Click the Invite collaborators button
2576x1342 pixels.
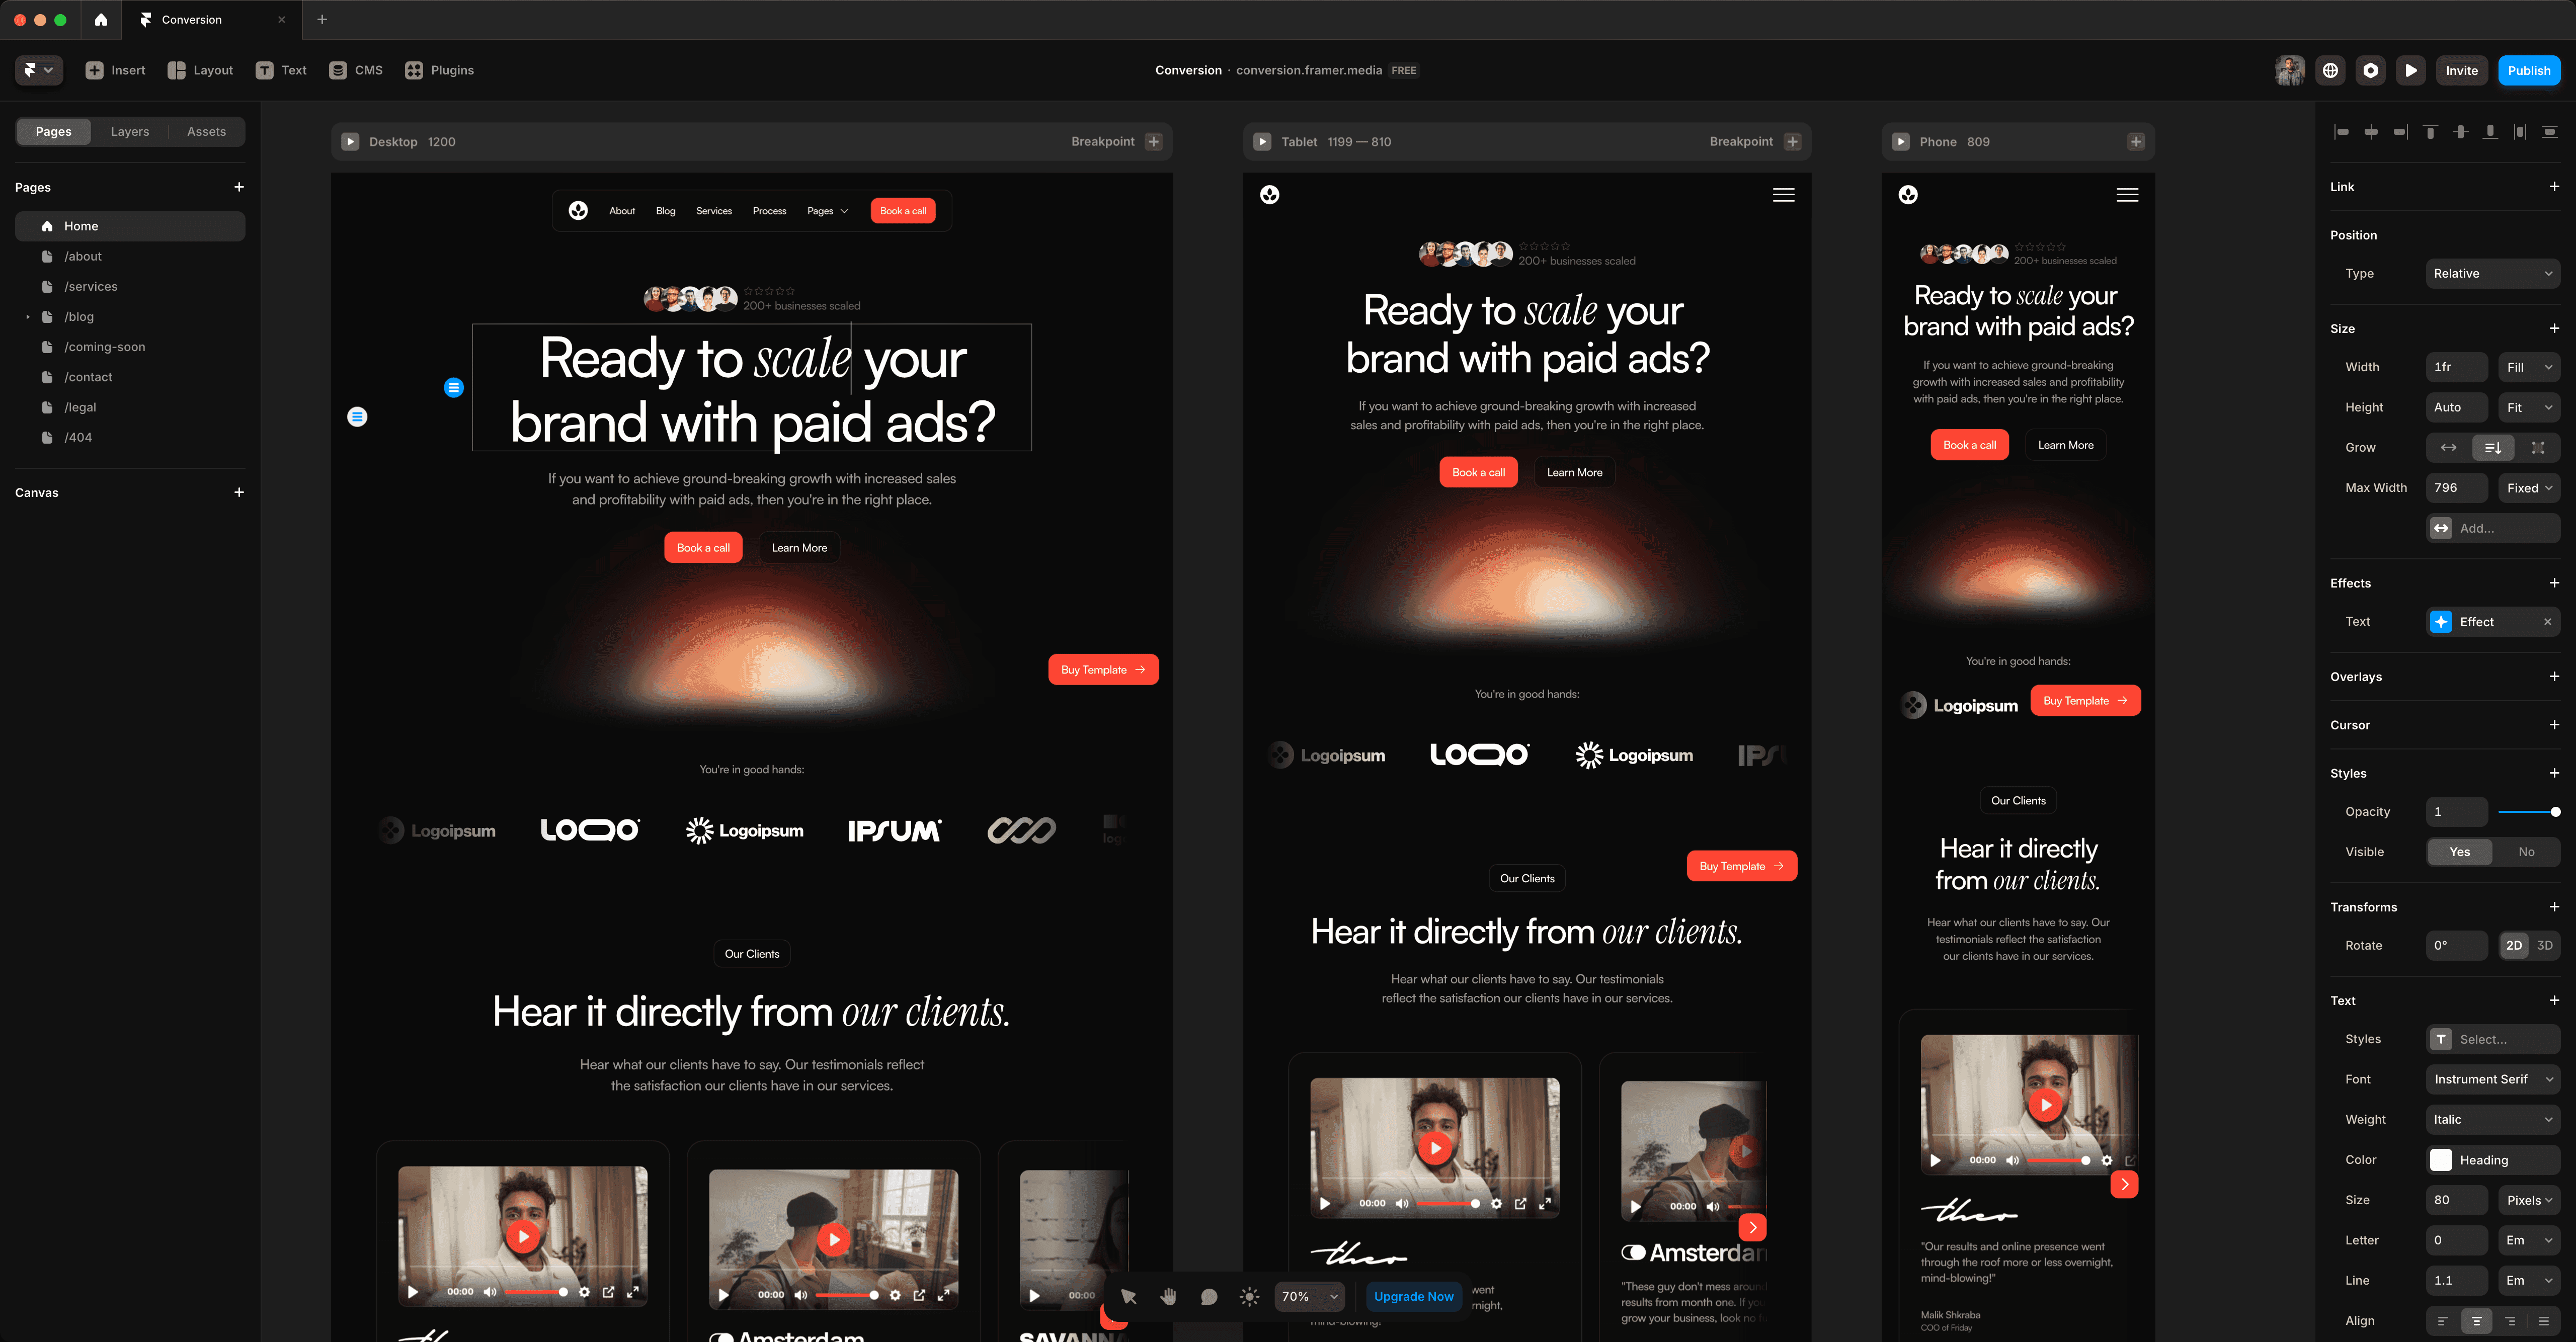tap(2464, 70)
